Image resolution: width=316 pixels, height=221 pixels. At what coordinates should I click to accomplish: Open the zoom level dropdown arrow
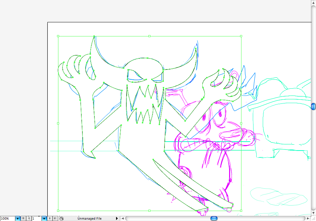pyautogui.click(x=18, y=218)
